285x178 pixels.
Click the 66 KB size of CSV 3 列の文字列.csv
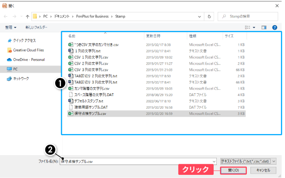(x=240, y=70)
